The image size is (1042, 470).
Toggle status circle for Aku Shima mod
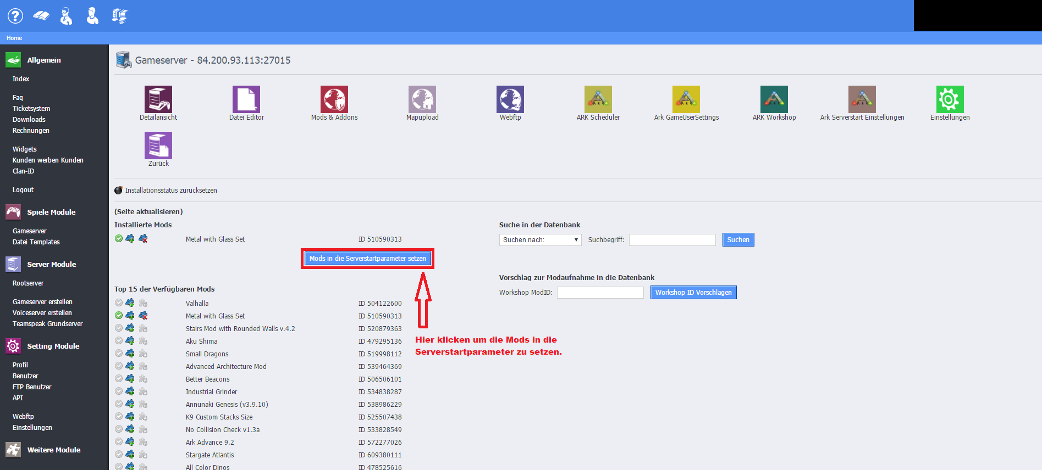tap(119, 341)
